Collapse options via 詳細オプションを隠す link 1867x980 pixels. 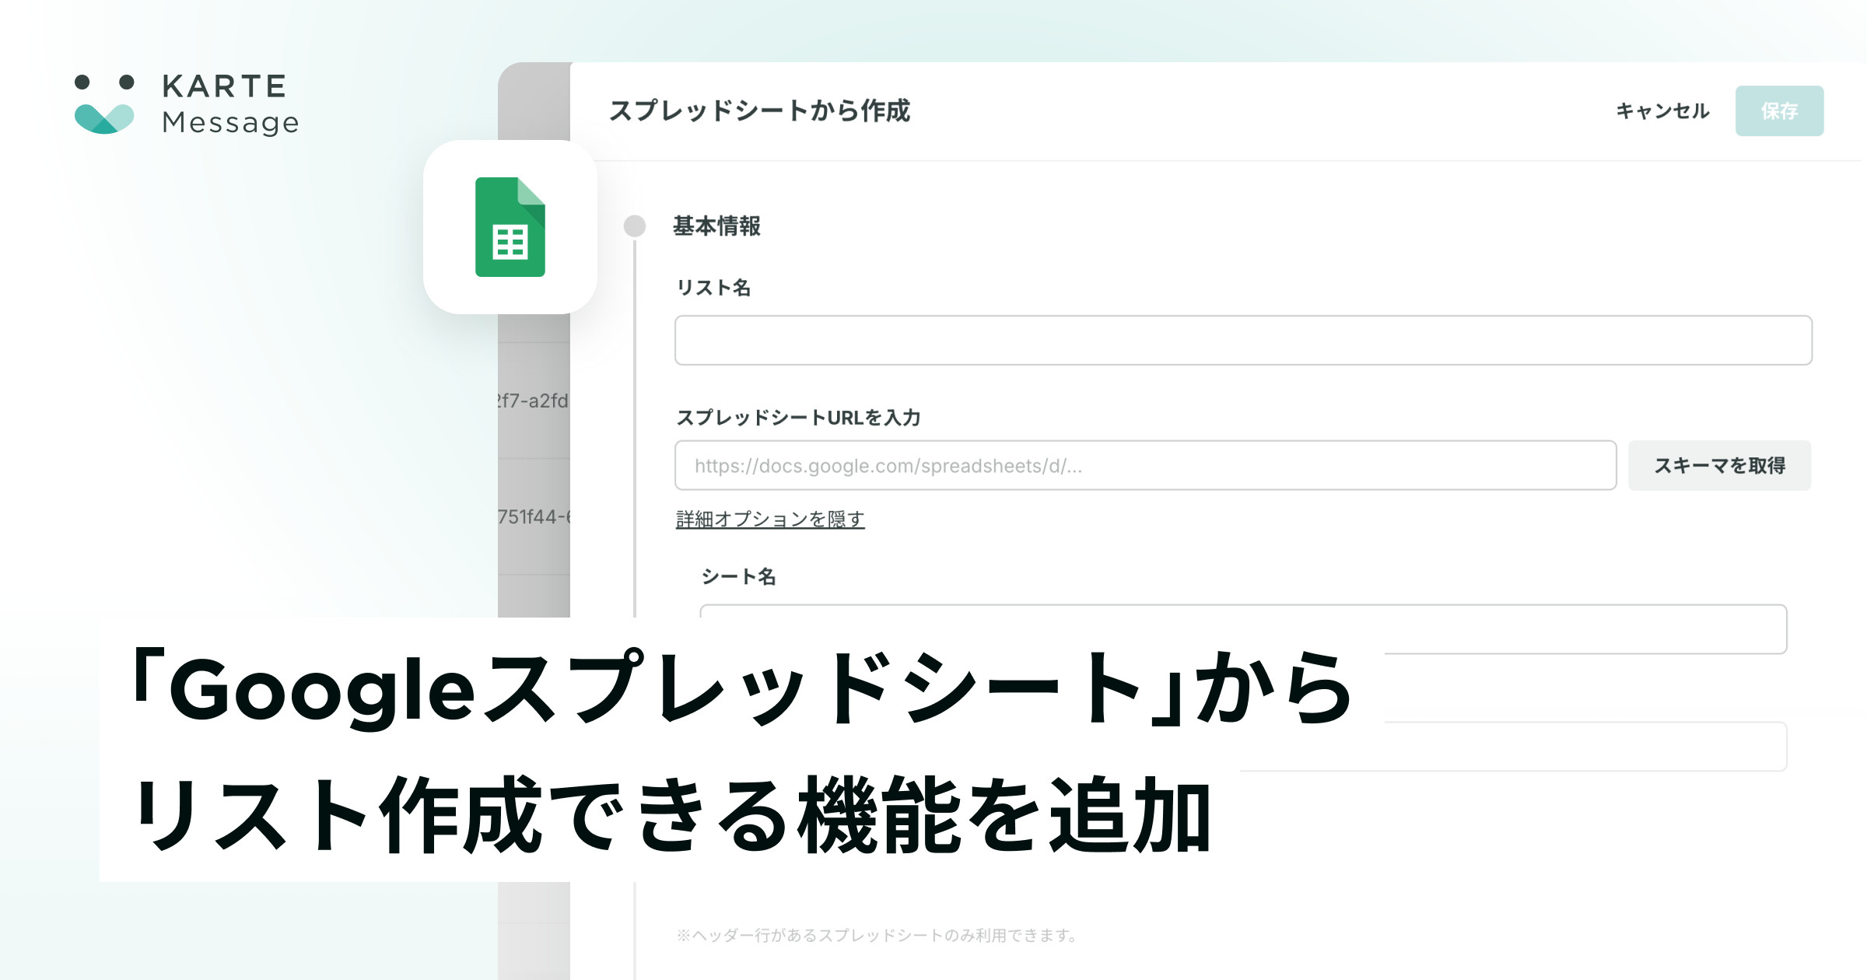[x=770, y=519]
